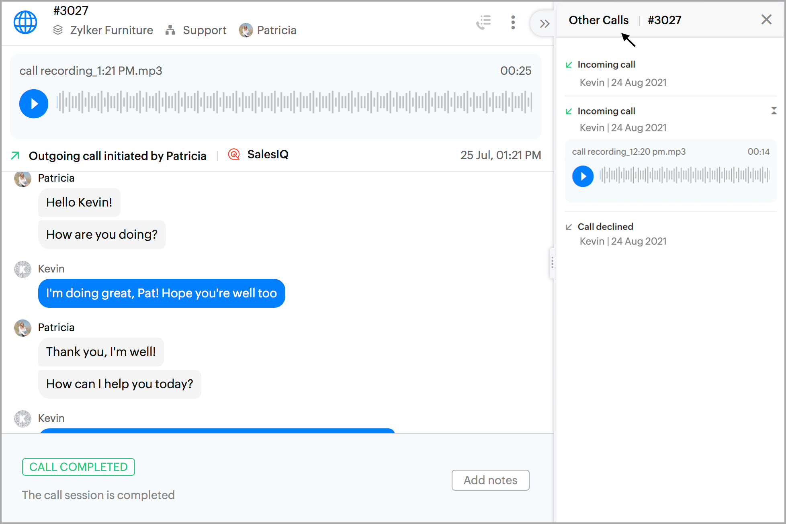Open the vertical three-dots more options menu
Screen dimensions: 786x524
pos(513,23)
